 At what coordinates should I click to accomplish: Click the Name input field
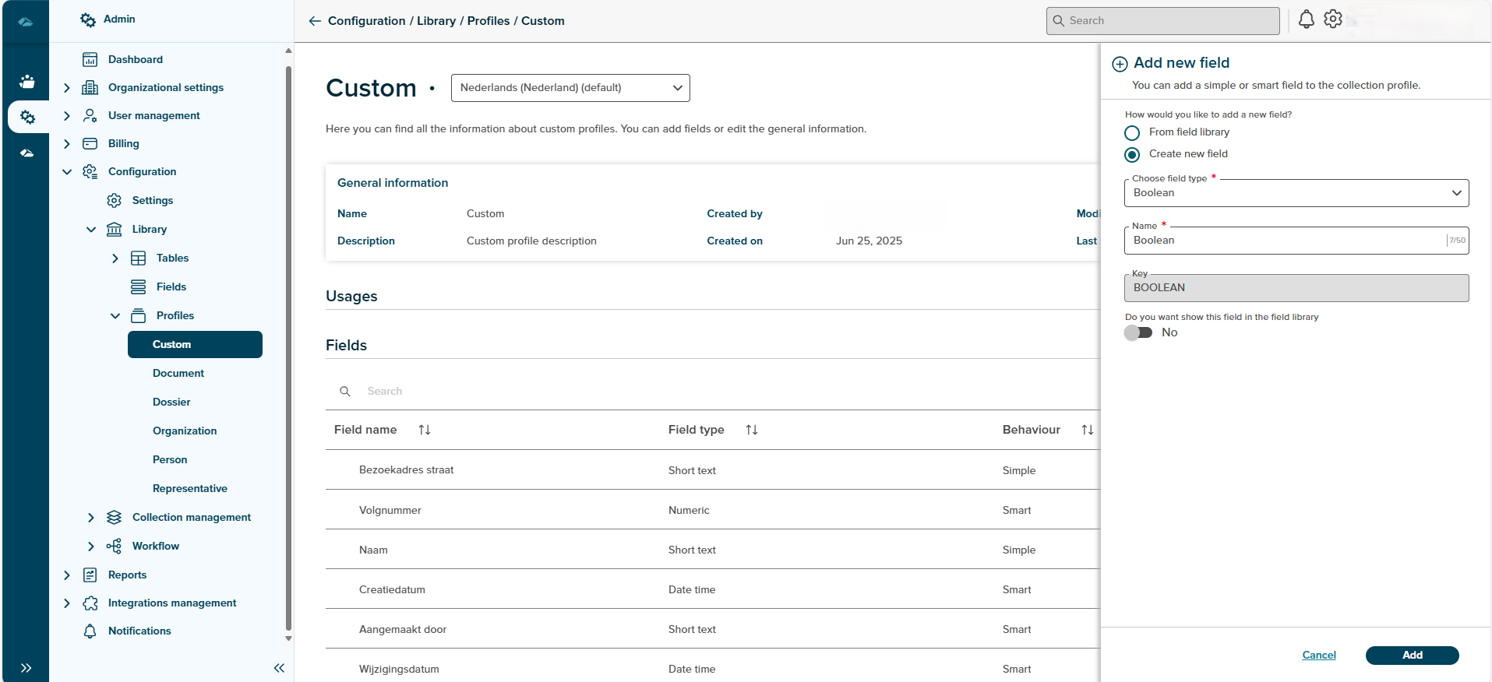tap(1286, 241)
